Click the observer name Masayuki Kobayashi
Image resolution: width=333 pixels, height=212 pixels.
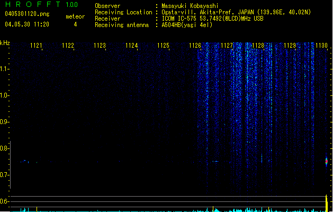tap(190, 6)
